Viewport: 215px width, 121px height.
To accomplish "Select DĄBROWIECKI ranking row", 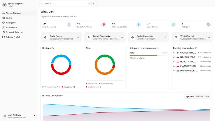I will [x=192, y=71].
